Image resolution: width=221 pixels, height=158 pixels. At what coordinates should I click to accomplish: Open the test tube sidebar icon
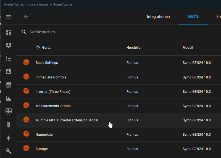9,124
